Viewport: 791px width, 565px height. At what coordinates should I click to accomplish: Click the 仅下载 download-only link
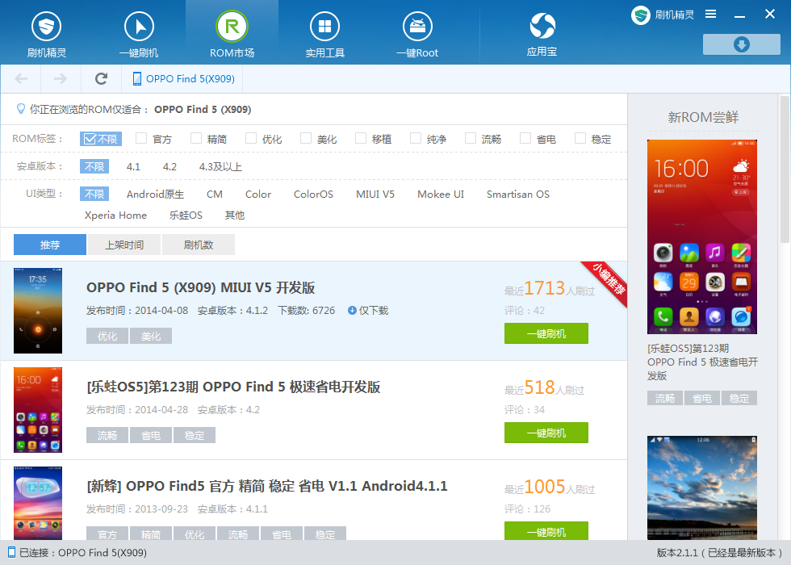(373, 310)
